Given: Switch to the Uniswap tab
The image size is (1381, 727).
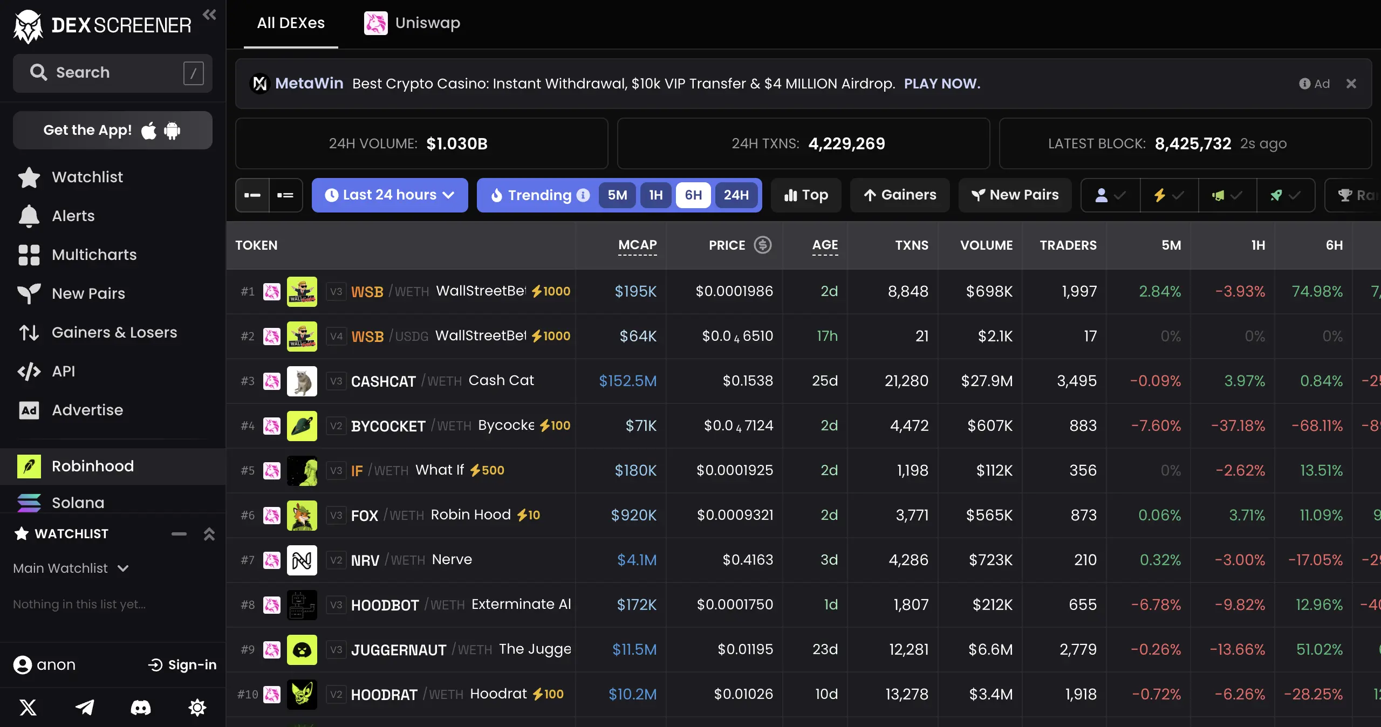Looking at the screenshot, I should pyautogui.click(x=412, y=23).
